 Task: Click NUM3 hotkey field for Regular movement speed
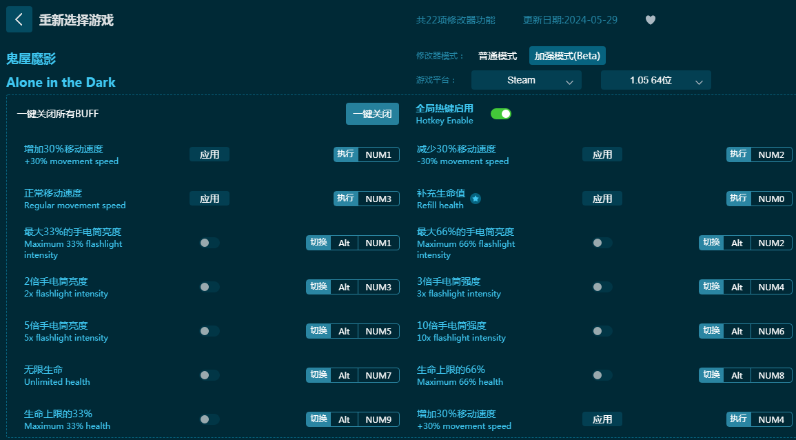(x=379, y=199)
